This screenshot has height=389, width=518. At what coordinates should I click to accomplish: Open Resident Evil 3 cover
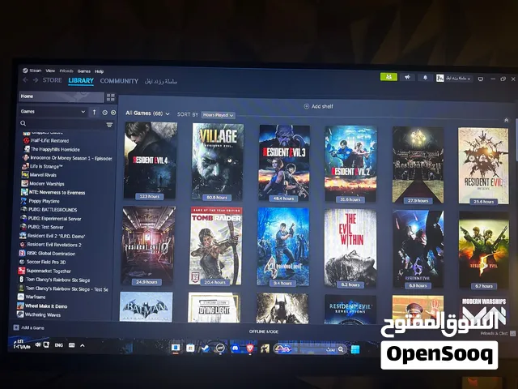coord(284,163)
